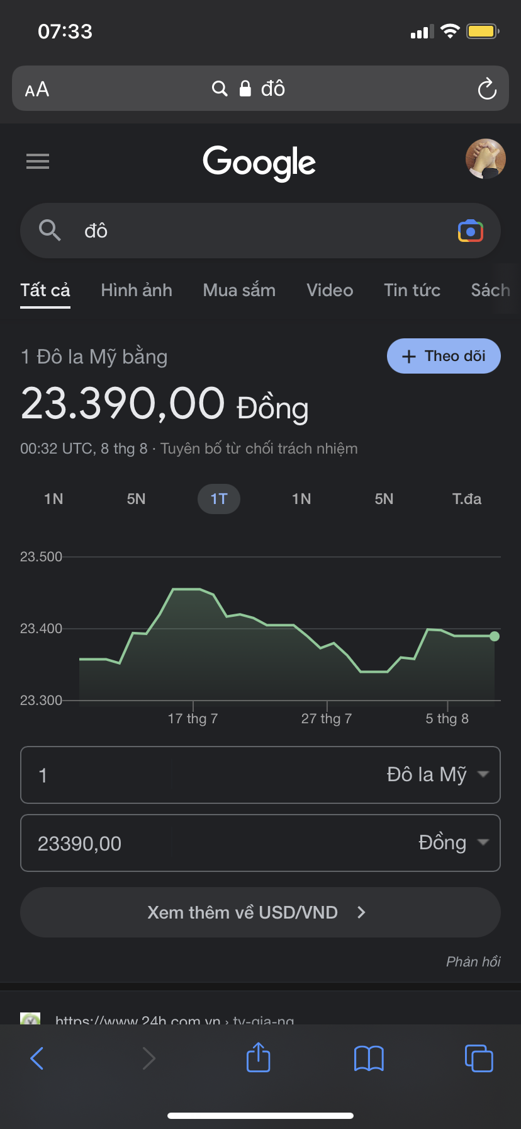This screenshot has width=521, height=1129.
Task: Click the 27 thg 7 axis label
Action: pyautogui.click(x=327, y=719)
